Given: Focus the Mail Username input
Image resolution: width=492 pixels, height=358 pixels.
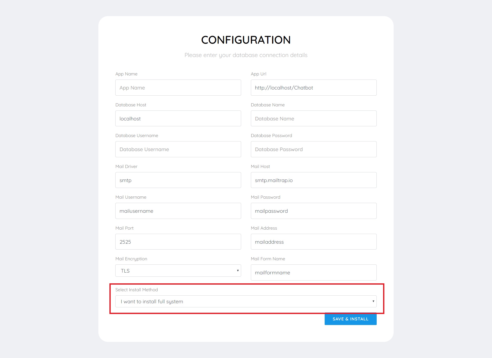Looking at the screenshot, I should [x=178, y=211].
